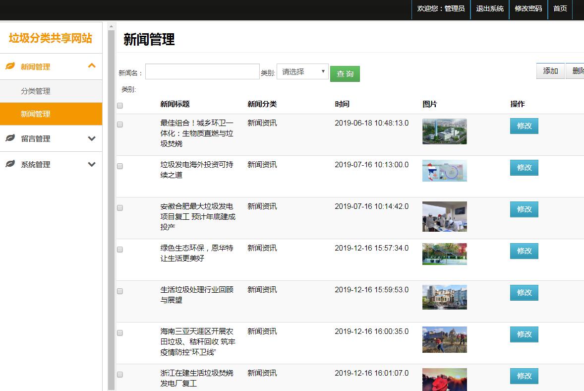Viewport: 584px width, 391px height.
Task: Click the 时间 column header
Action: point(342,104)
